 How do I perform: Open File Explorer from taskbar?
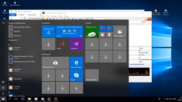pyautogui.click(x=29, y=99)
